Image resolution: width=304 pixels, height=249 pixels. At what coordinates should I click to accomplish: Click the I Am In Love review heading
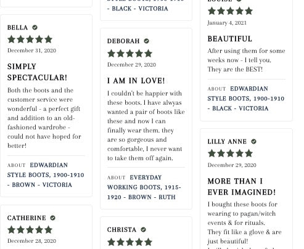136,81
